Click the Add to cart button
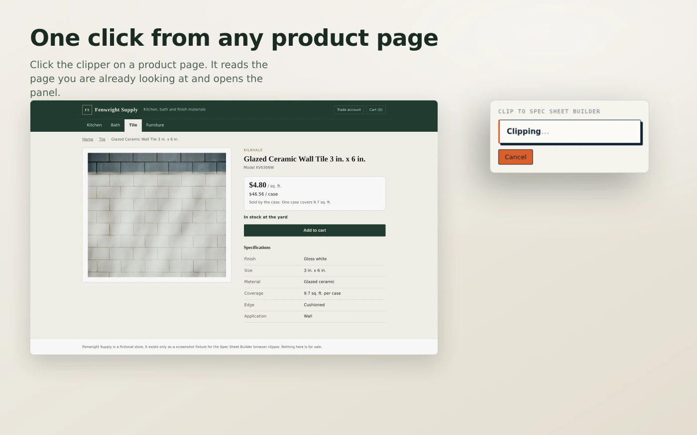This screenshot has width=697, height=435. [315, 230]
